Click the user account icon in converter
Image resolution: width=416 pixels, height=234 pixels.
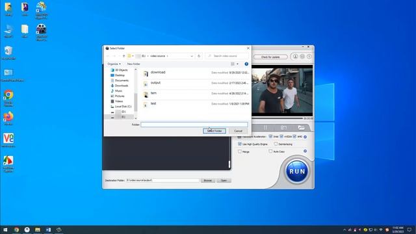coord(295,57)
